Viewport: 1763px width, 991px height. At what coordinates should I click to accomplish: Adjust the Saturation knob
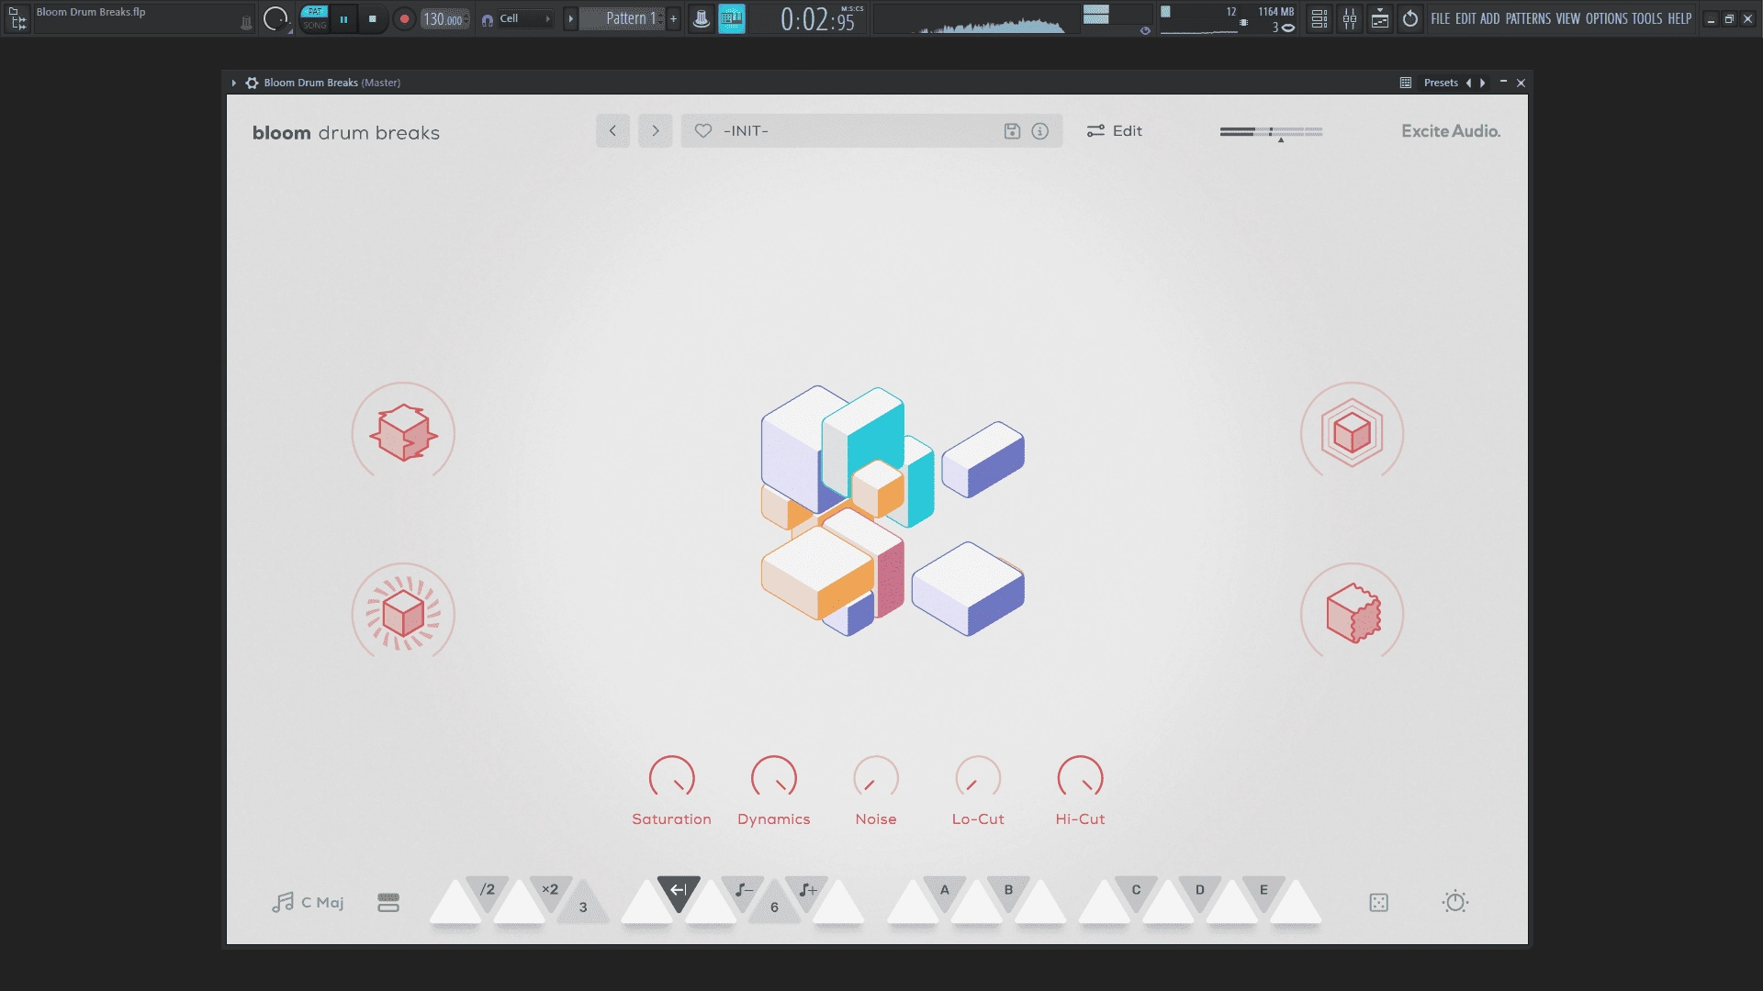pos(672,778)
